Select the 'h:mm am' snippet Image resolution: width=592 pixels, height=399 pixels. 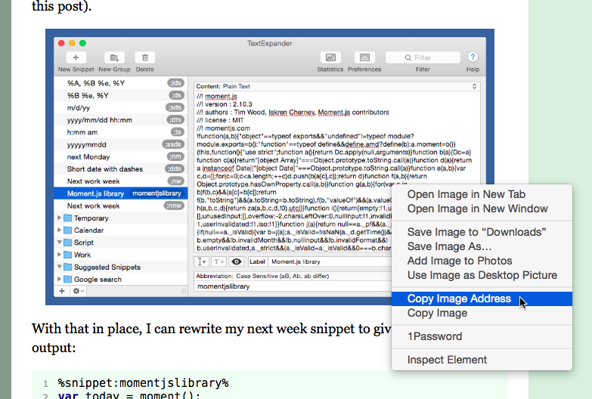click(121, 132)
